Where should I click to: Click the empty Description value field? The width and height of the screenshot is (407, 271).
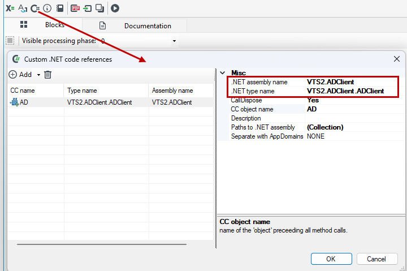355,118
